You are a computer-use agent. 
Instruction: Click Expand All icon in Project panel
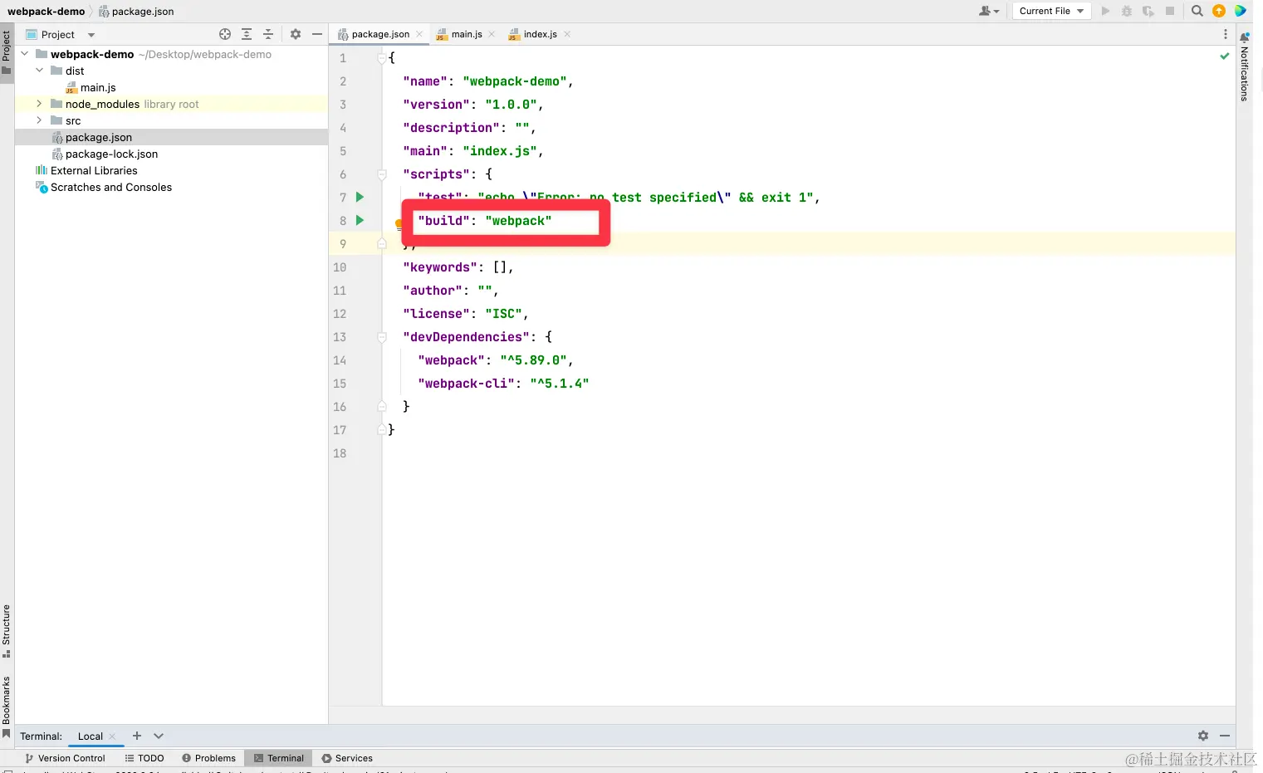pos(247,34)
